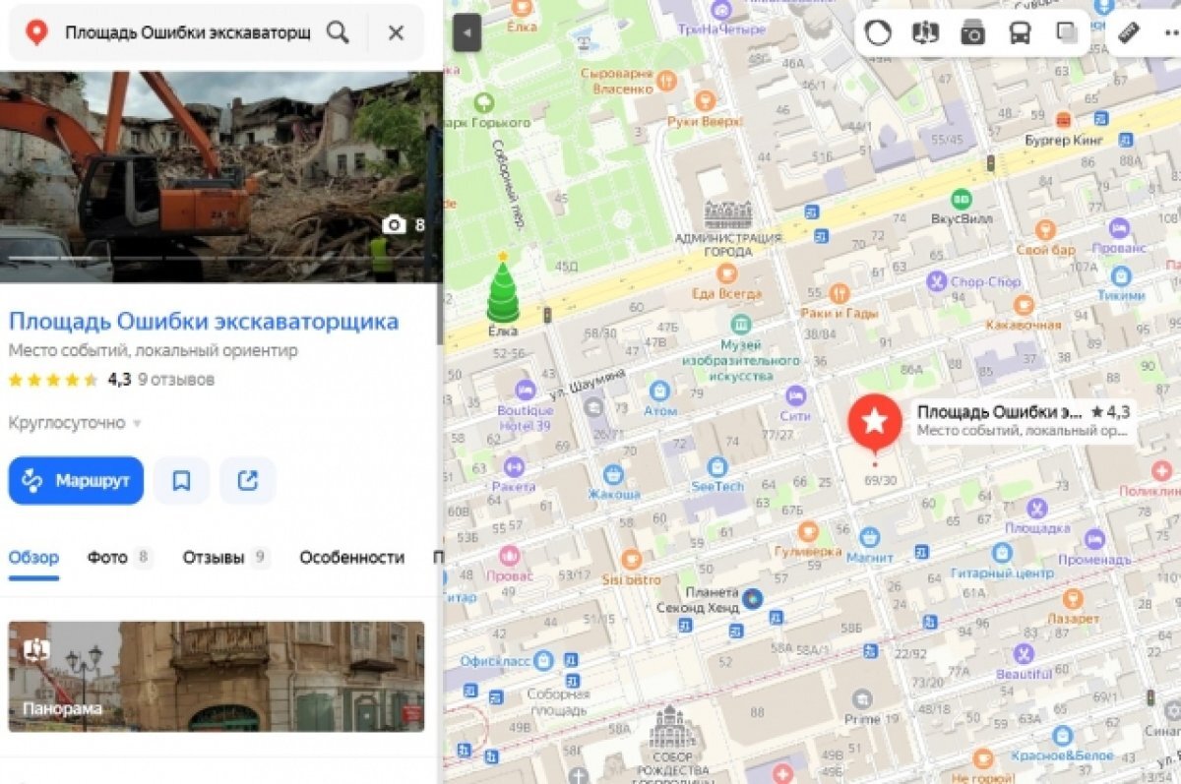Select the Прованс hotel icon

(x=1118, y=229)
